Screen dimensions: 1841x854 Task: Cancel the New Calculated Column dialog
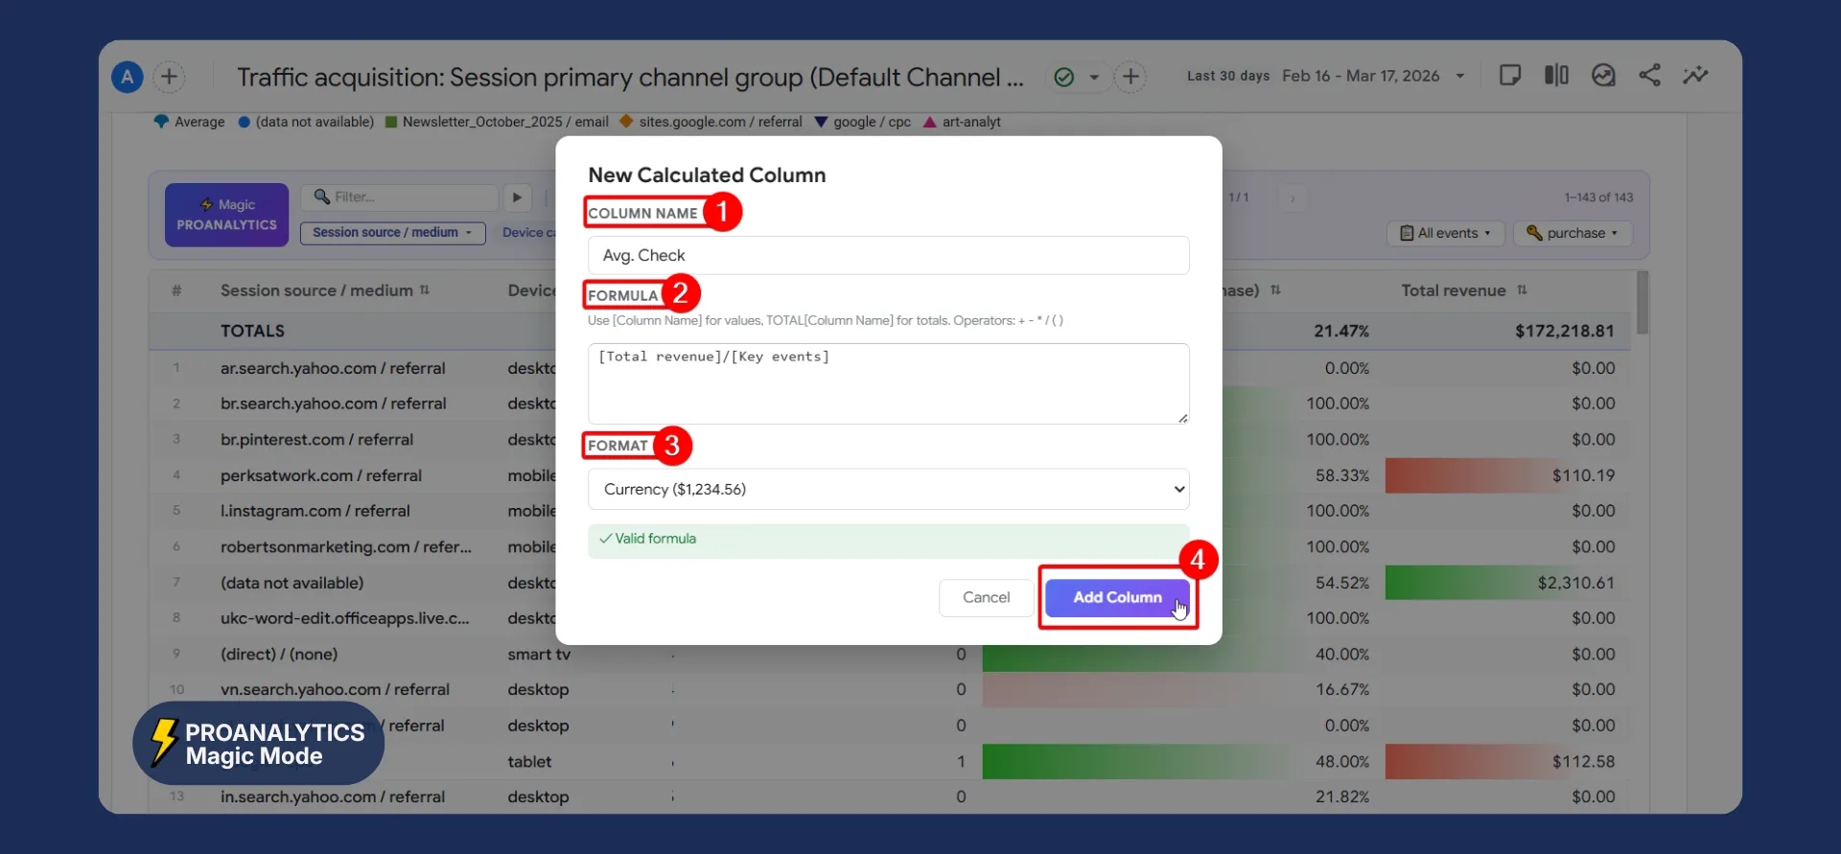point(986,597)
